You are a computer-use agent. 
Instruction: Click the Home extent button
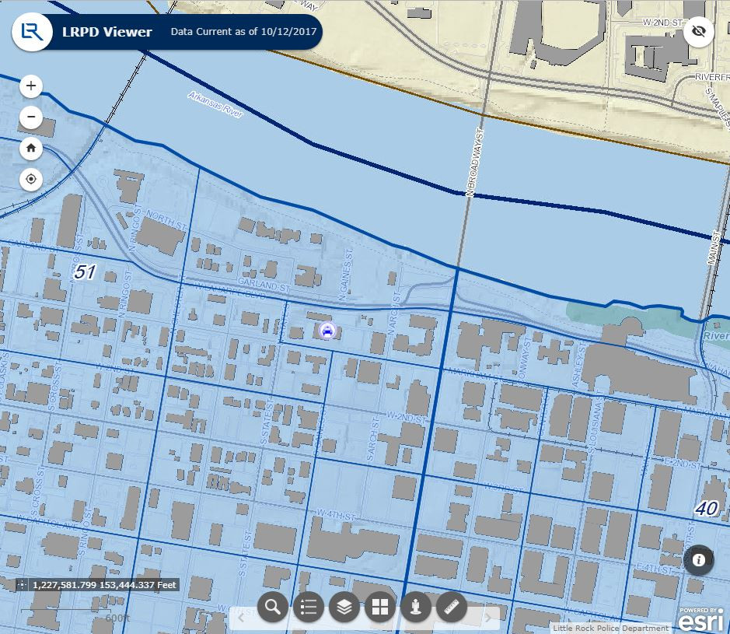click(x=30, y=148)
